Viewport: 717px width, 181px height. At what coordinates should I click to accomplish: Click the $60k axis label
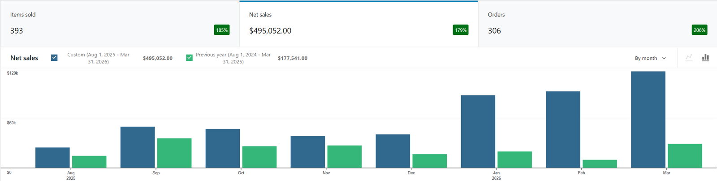coord(11,122)
